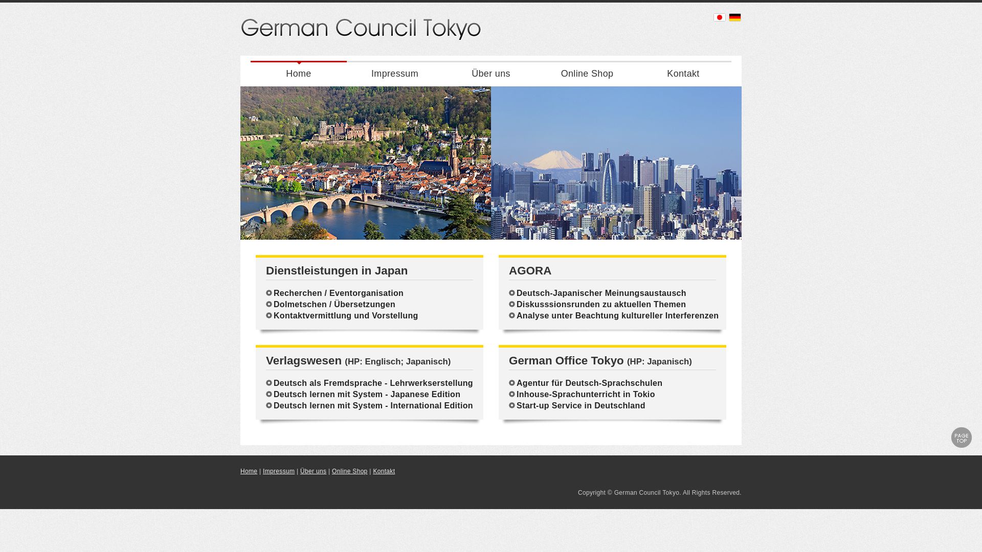Open the Online Shop navigation tab
The width and height of the screenshot is (982, 552).
[587, 74]
